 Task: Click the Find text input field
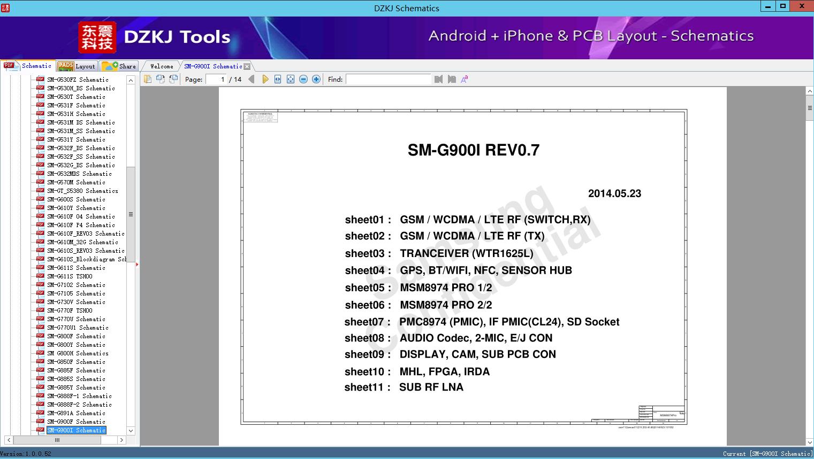coord(388,79)
